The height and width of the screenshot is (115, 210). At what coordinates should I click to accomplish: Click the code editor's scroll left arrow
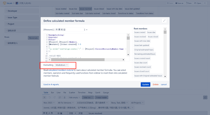(50, 60)
